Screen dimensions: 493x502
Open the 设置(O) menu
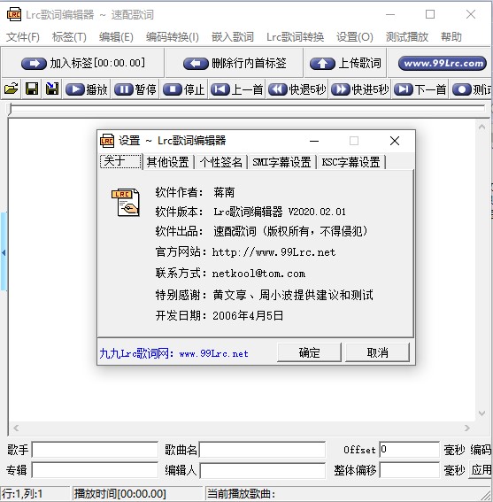[x=355, y=37]
